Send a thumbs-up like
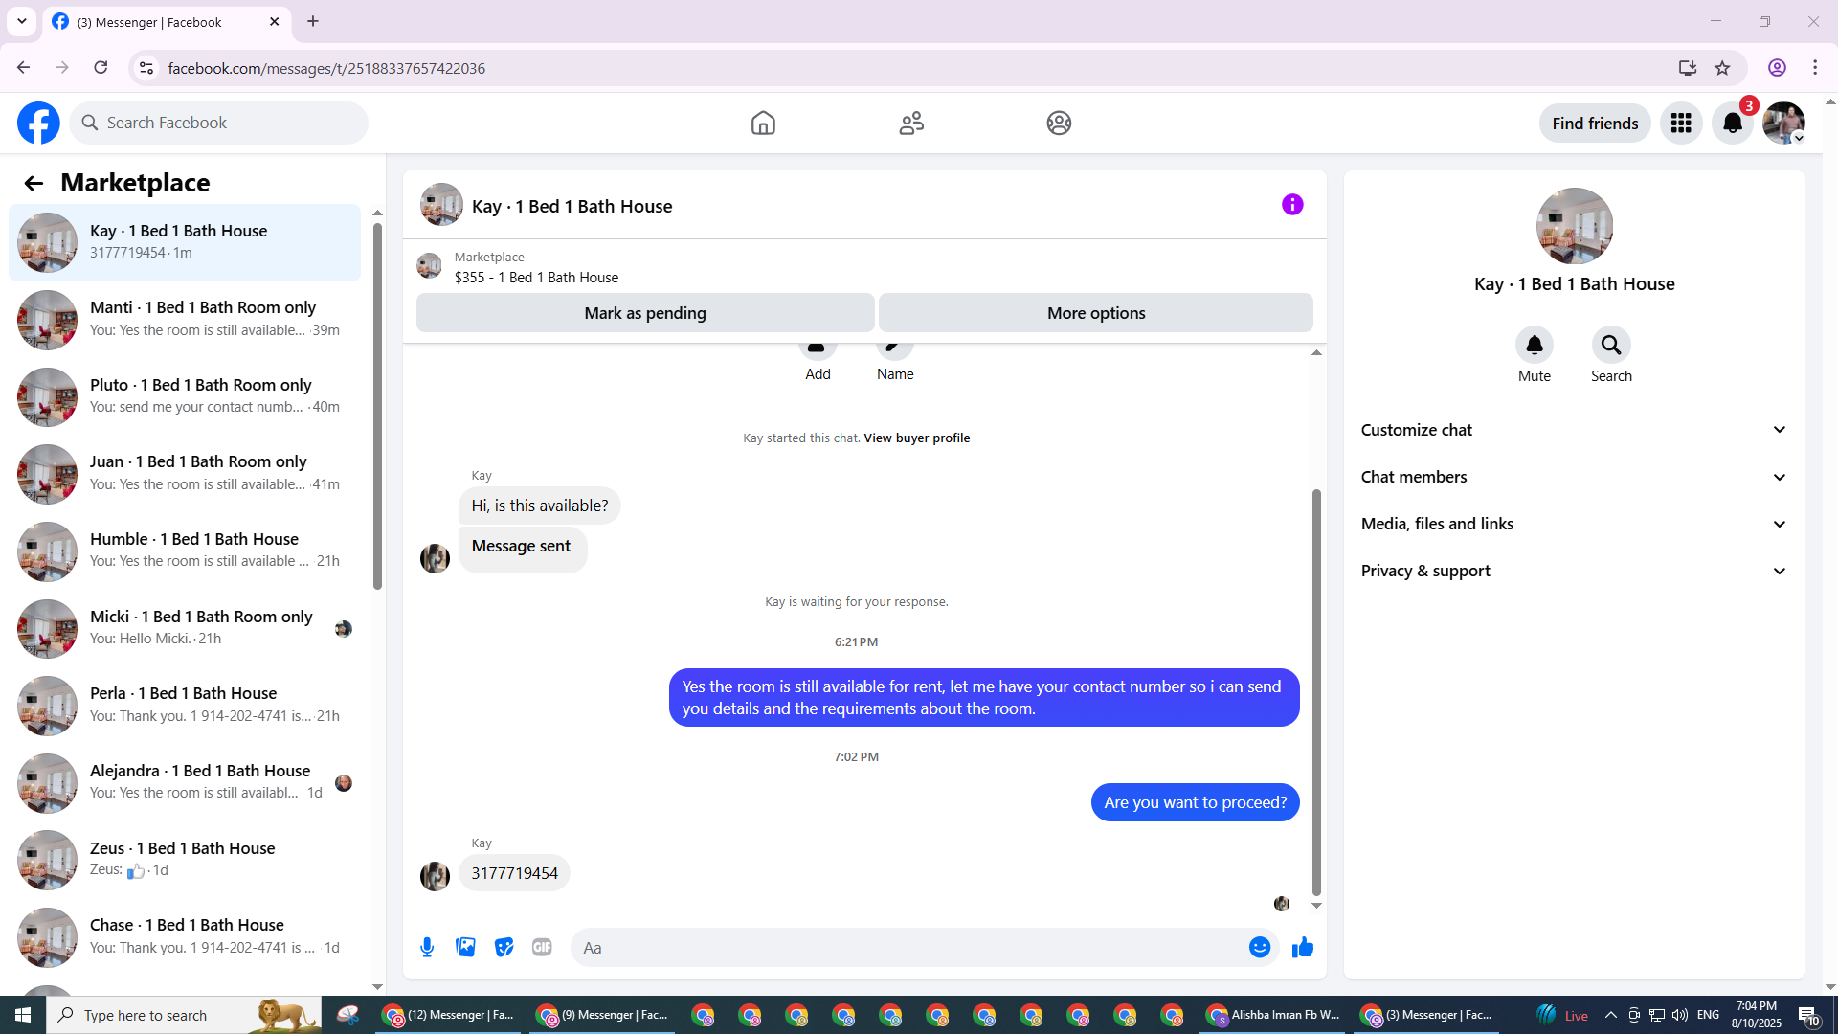Screen dimensions: 1838x1034 pos(1303,948)
